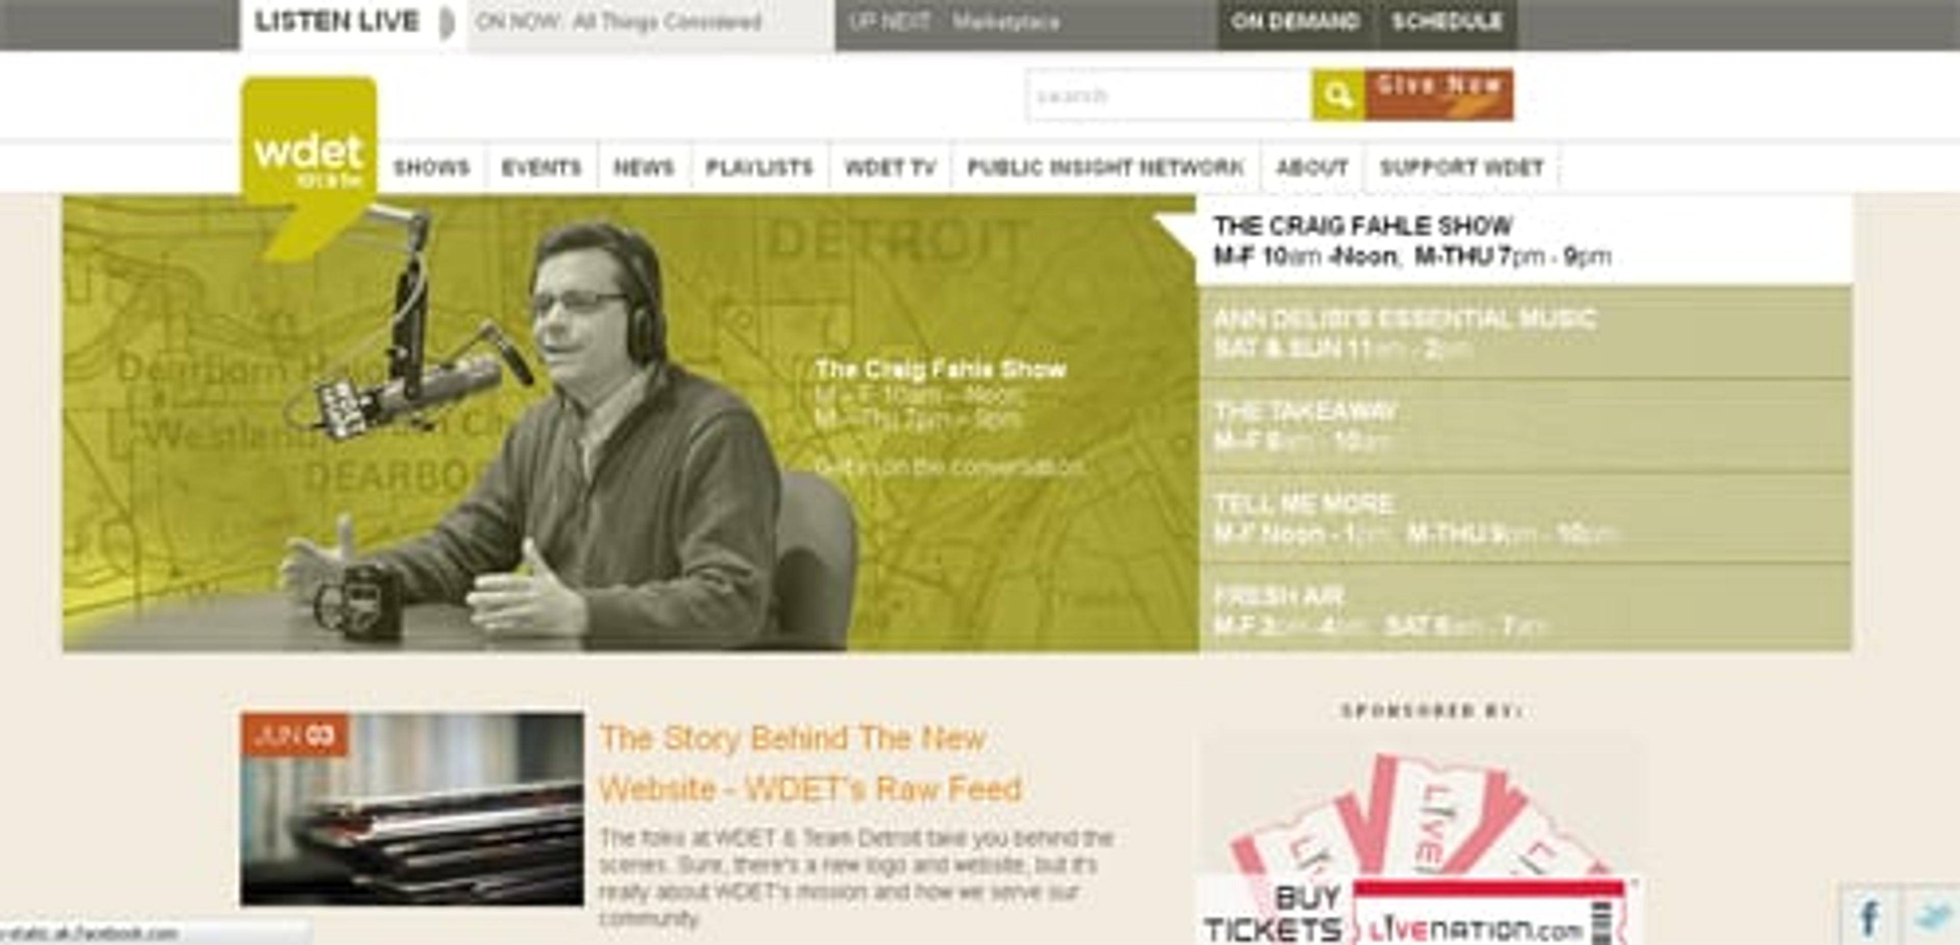The width and height of the screenshot is (1960, 945).
Task: Select The Takeaway show slide
Action: tap(1525, 426)
